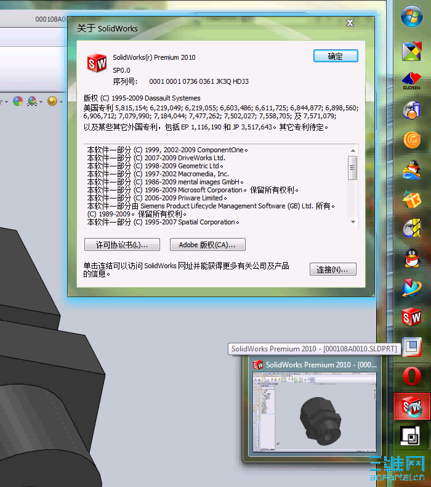This screenshot has width=431, height=487.
Task: Click the SolidWorks logo in About dialog
Action: pos(97,63)
